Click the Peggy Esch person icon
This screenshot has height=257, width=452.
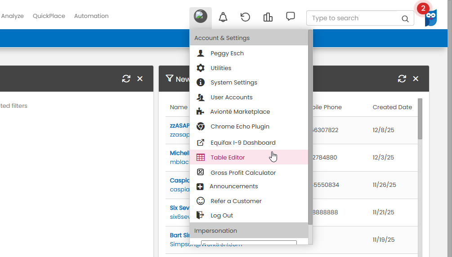(x=201, y=53)
